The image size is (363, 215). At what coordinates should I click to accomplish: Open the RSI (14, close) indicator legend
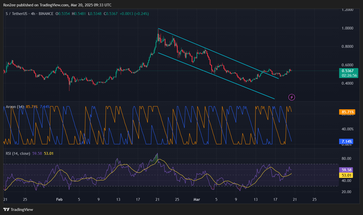coord(18,153)
